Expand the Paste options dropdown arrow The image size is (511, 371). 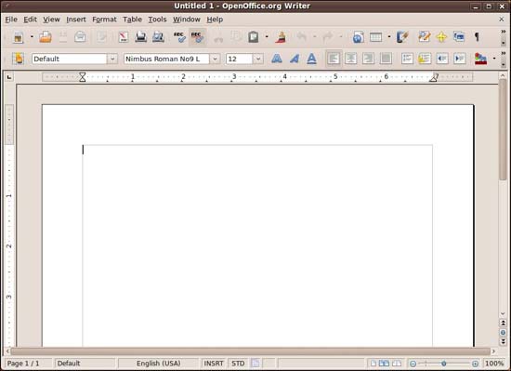point(267,37)
